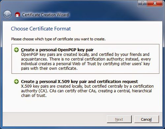Click the back arrow button in wizard header
165x129 pixels.
tap(7, 15)
